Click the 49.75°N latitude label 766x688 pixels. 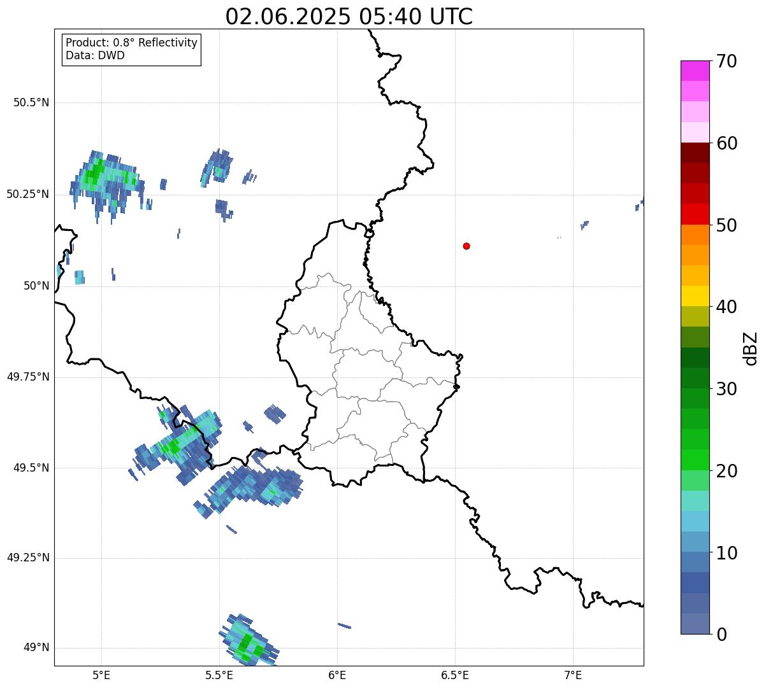[27, 377]
